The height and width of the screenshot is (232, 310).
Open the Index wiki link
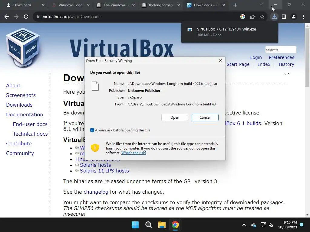pos(264,64)
